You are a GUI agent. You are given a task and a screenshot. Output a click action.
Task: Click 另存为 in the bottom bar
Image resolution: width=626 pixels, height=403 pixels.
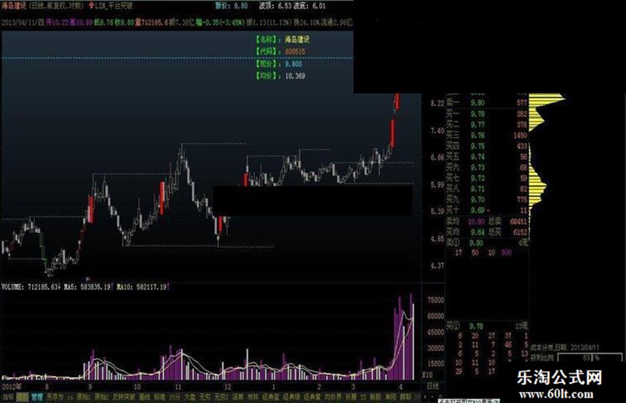tap(55, 397)
